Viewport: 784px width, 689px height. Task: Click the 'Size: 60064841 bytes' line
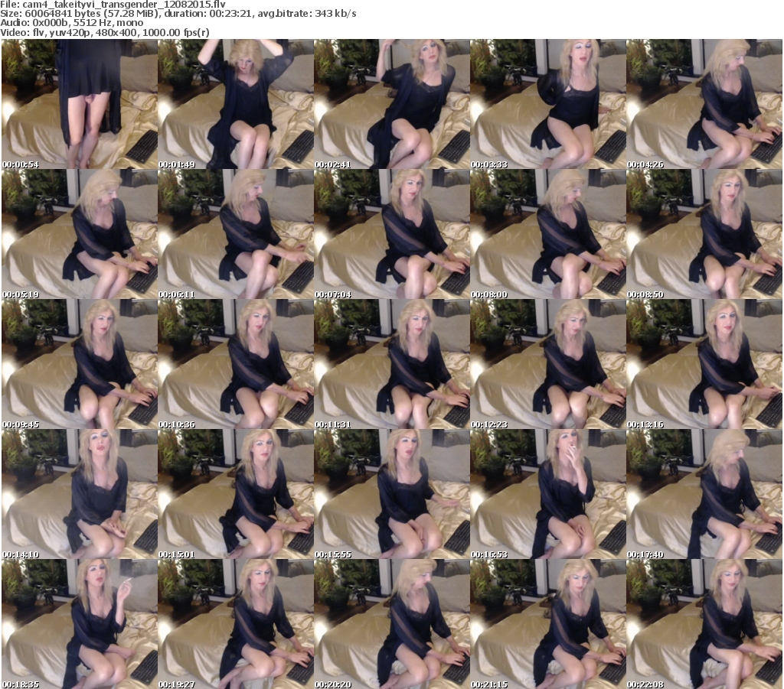point(178,14)
